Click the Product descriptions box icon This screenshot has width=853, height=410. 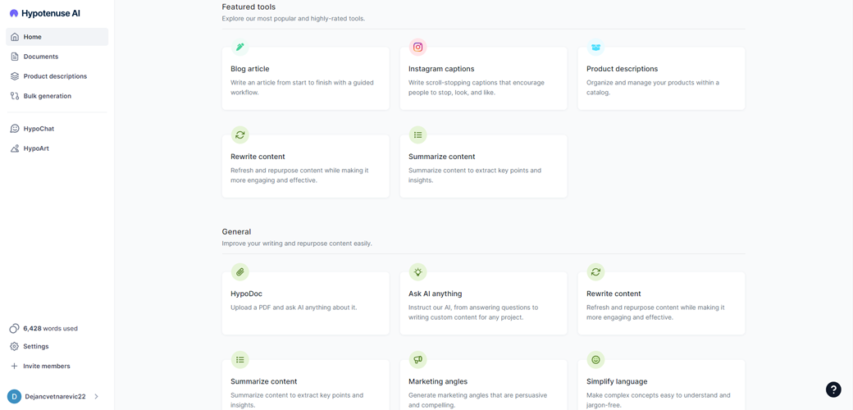point(595,48)
